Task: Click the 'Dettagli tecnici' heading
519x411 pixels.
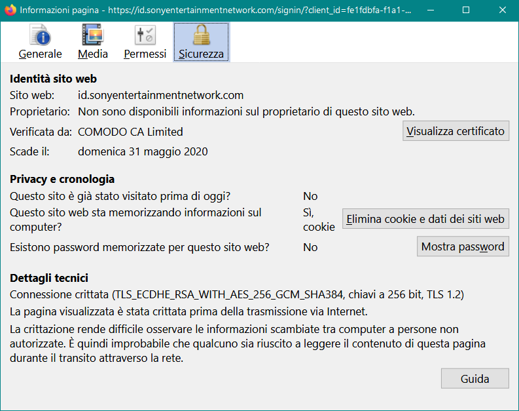Action: 49,278
